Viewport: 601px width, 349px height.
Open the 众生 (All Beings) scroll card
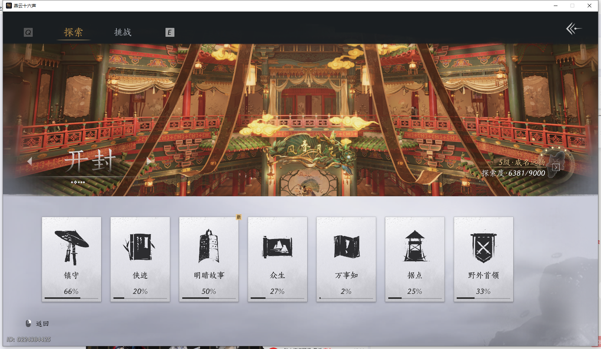tap(277, 259)
